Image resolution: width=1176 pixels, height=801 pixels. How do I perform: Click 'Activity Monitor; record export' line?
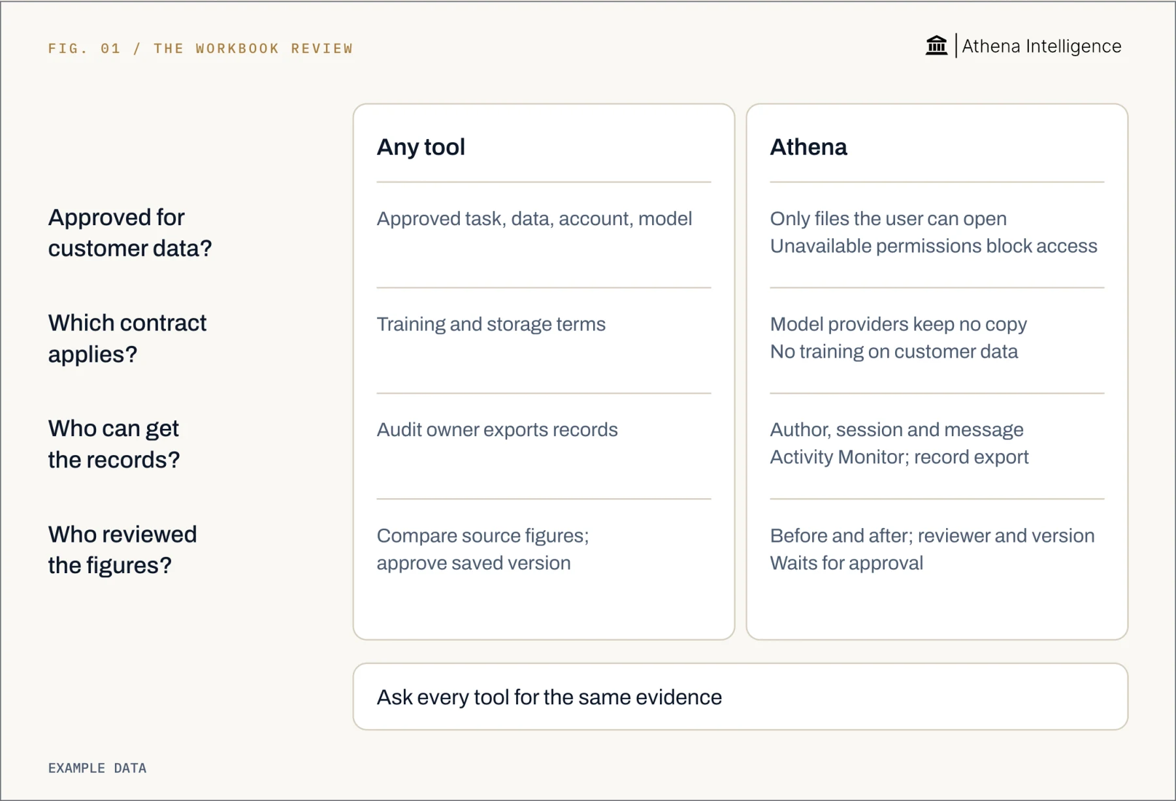pos(899,457)
